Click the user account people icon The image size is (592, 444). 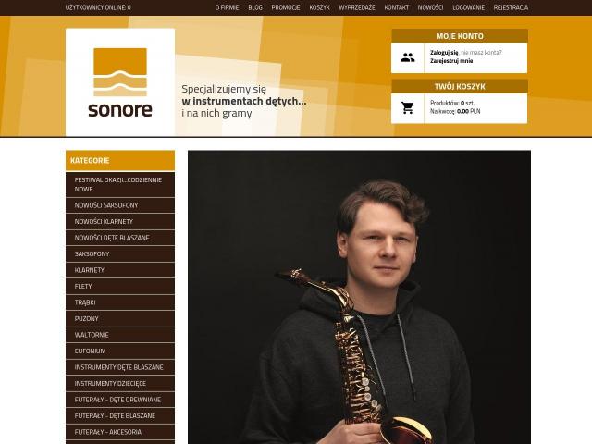(x=408, y=57)
